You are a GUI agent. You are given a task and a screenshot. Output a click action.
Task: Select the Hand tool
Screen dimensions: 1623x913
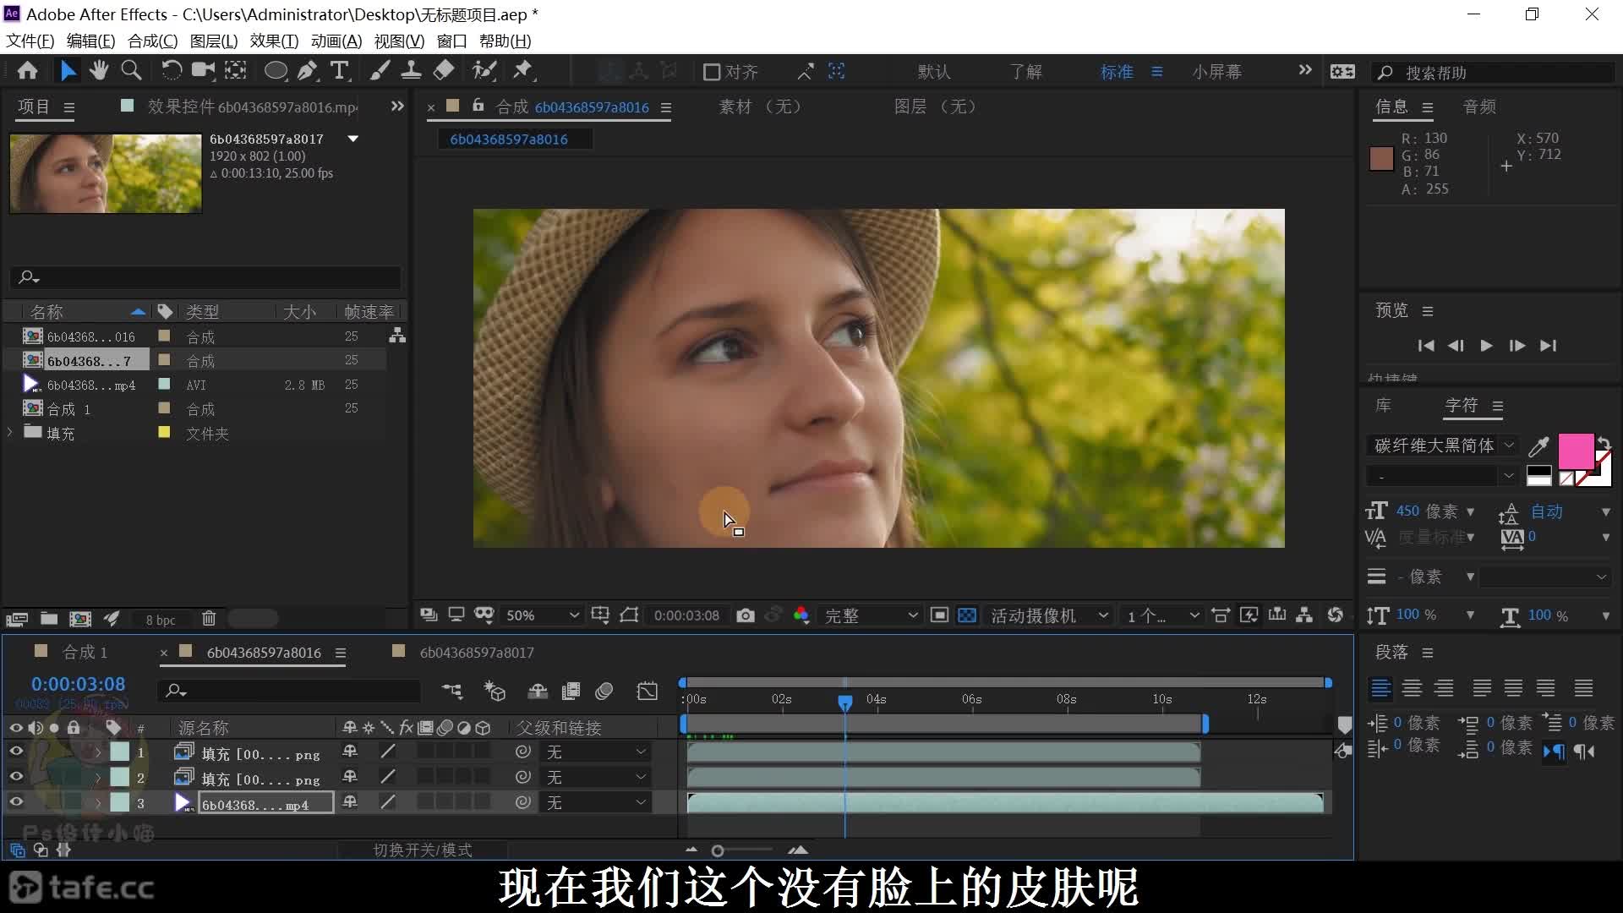[x=99, y=71]
